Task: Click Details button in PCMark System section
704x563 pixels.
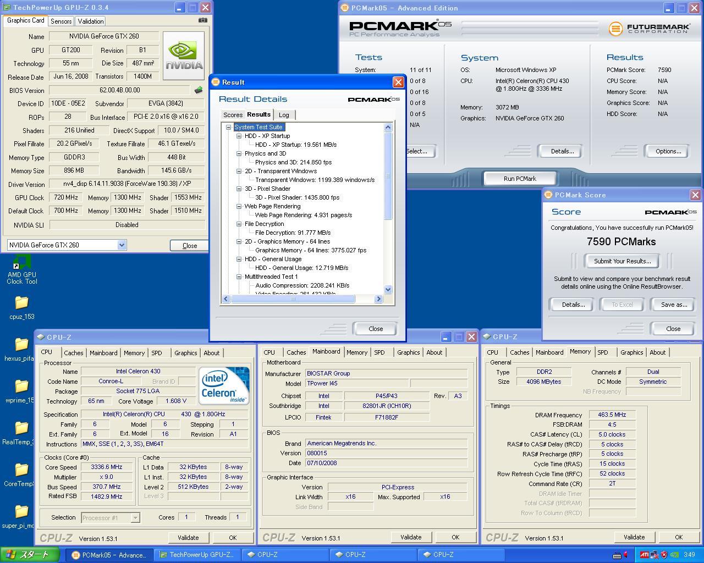Action: point(562,151)
